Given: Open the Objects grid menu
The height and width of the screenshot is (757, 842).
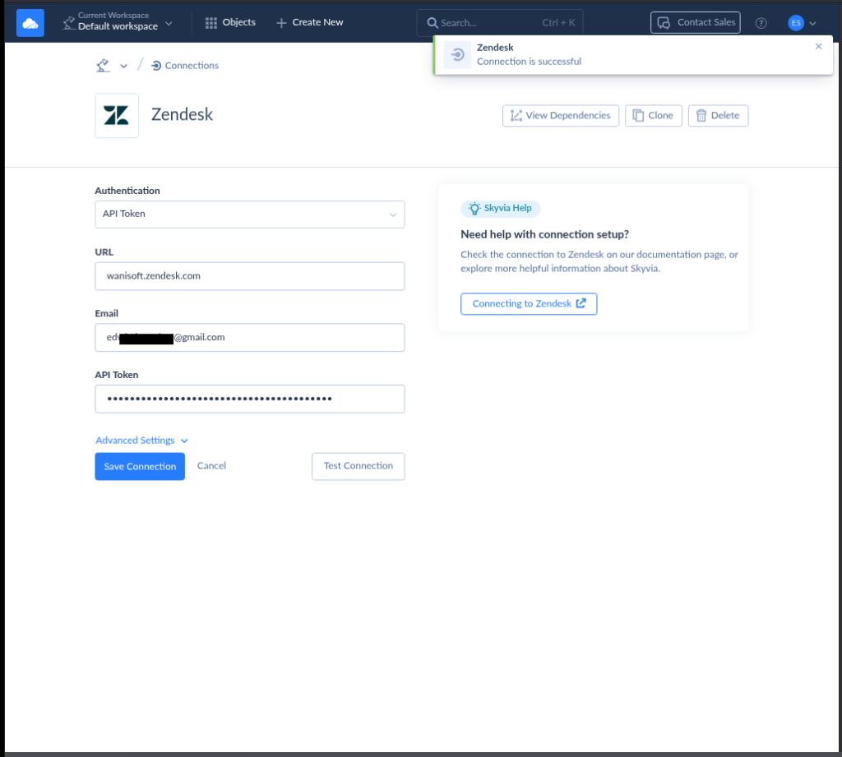Looking at the screenshot, I should tap(212, 22).
